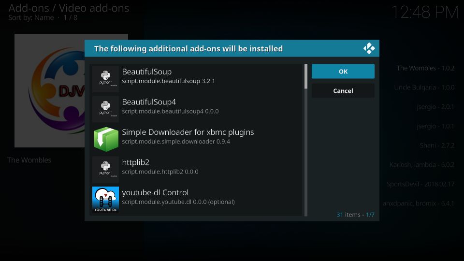Viewport: 464px width, 261px height.
Task: Click the 31 items page counter
Action: click(355, 215)
